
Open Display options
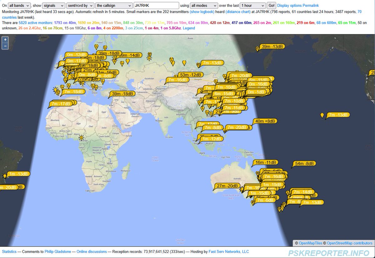click(289, 6)
